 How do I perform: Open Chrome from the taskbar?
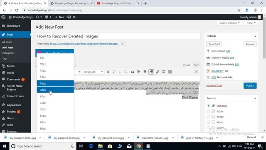click(x=138, y=146)
